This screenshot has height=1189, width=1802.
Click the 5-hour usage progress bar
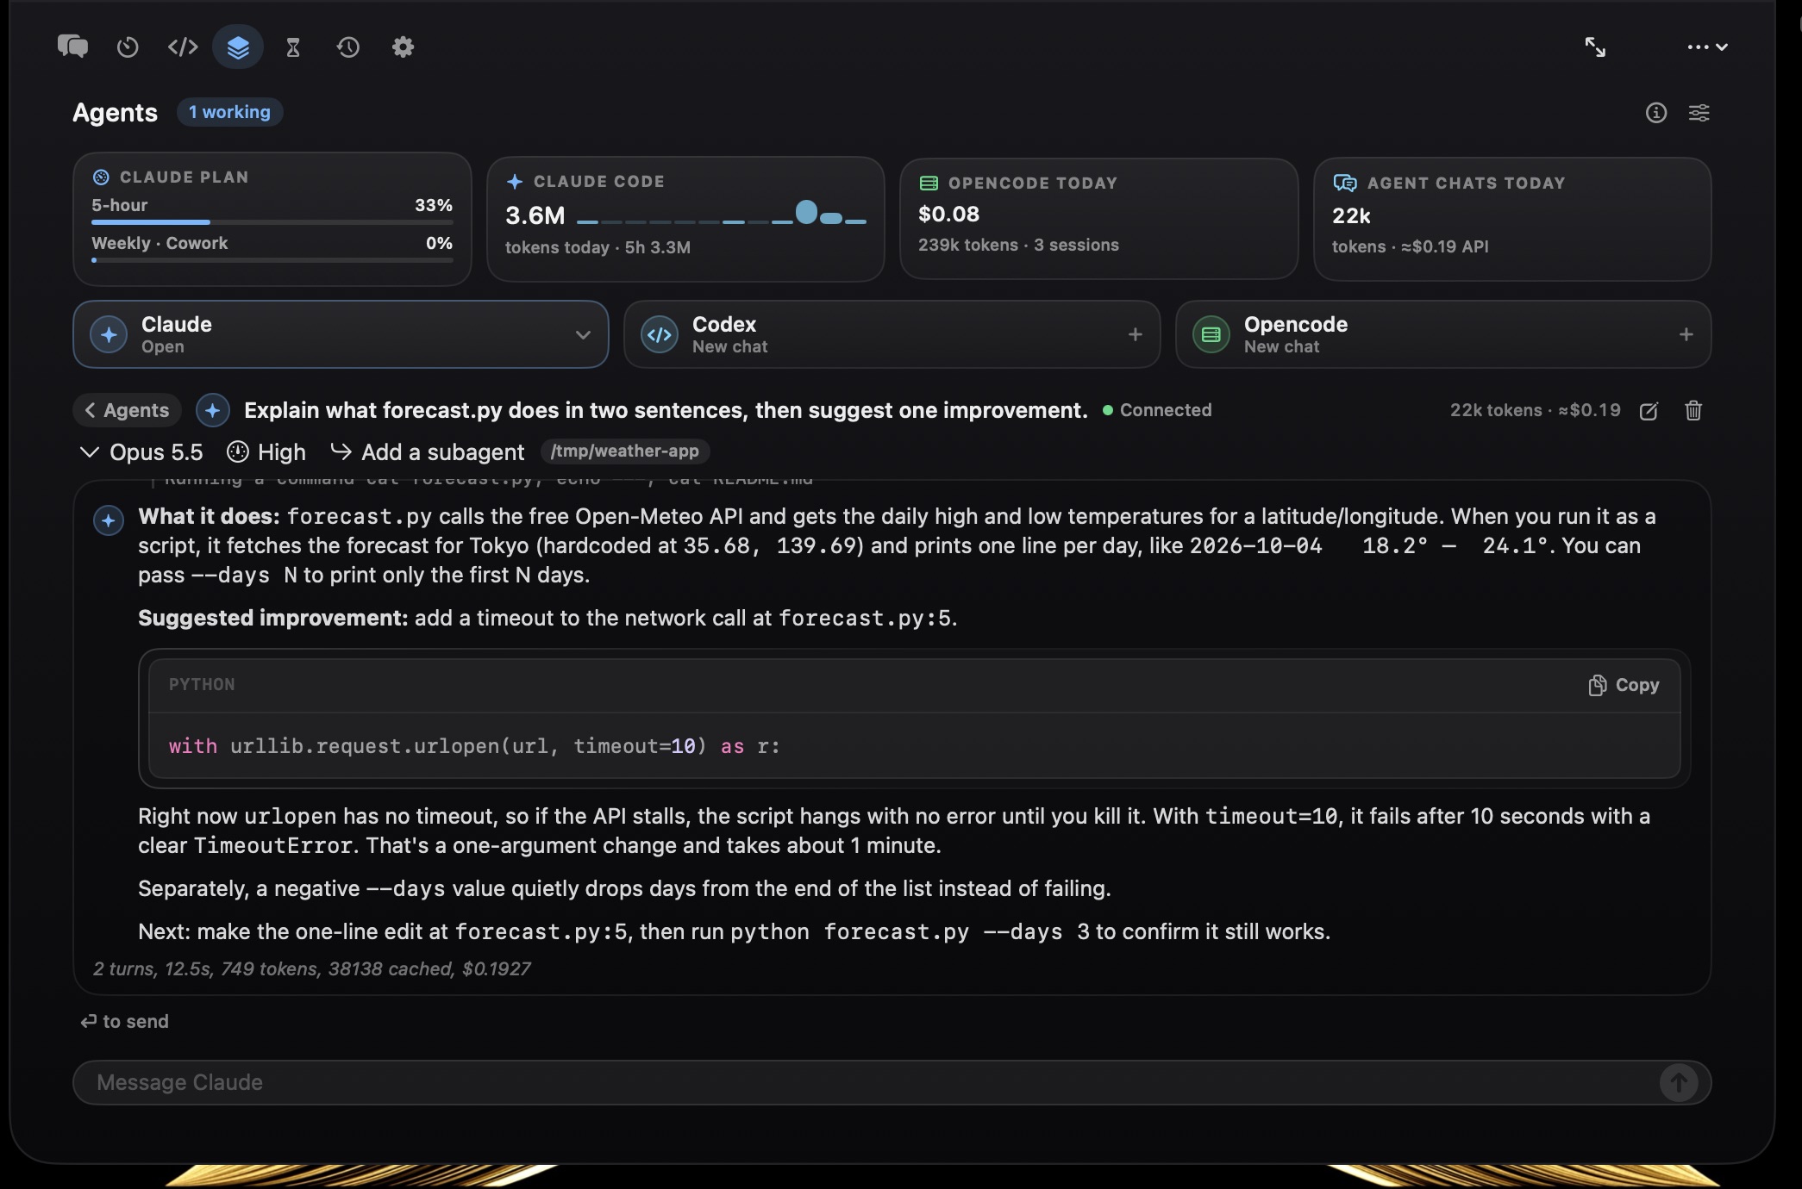(x=272, y=222)
